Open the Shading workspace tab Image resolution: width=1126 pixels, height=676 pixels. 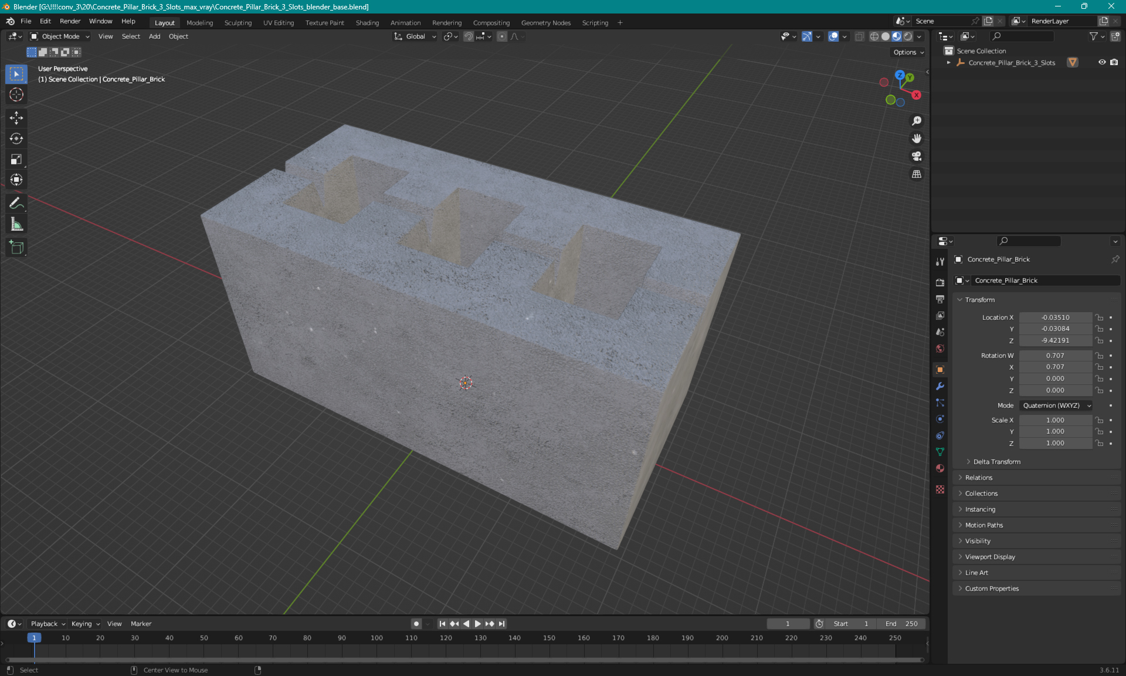[367, 22]
